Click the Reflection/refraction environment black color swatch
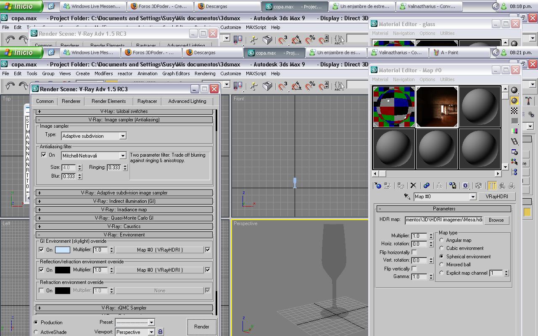This screenshot has width=538, height=336. click(63, 270)
